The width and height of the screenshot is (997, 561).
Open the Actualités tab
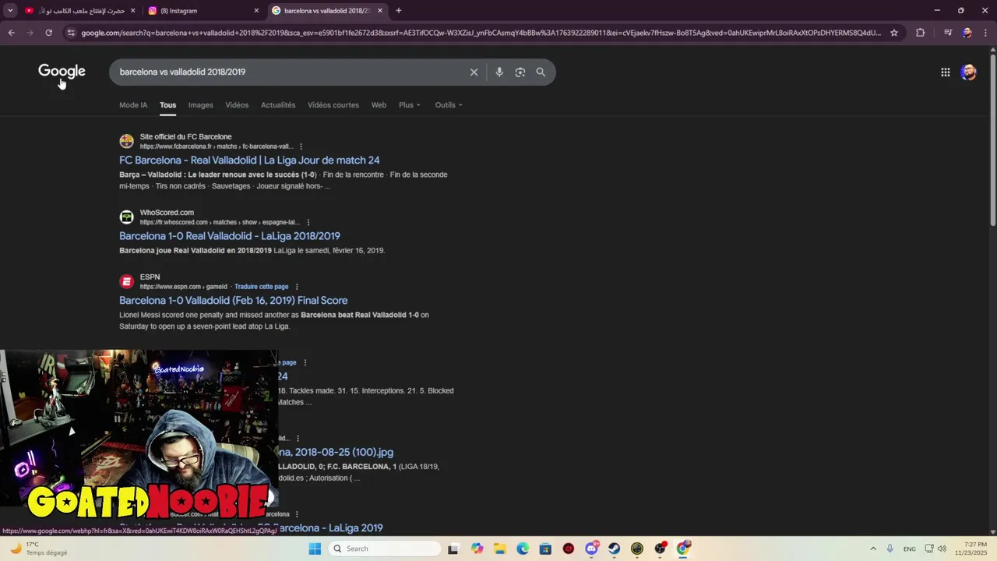[278, 105]
